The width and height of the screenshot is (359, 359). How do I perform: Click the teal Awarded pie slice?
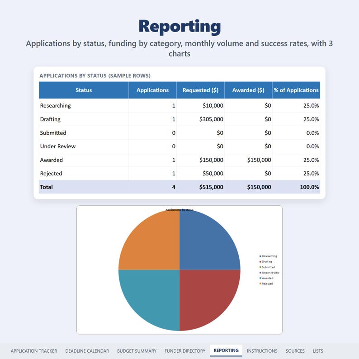[x=153, y=295]
